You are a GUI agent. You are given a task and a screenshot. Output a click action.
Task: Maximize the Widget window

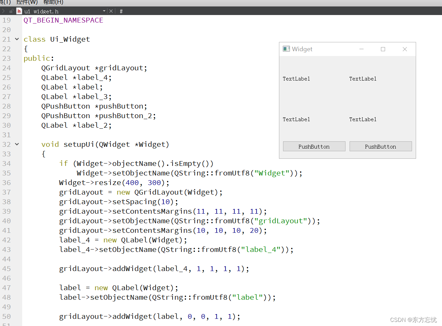(383, 49)
